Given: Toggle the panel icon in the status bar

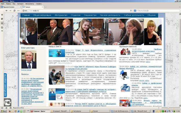Looking at the screenshot, I should click(x=2, y=108).
